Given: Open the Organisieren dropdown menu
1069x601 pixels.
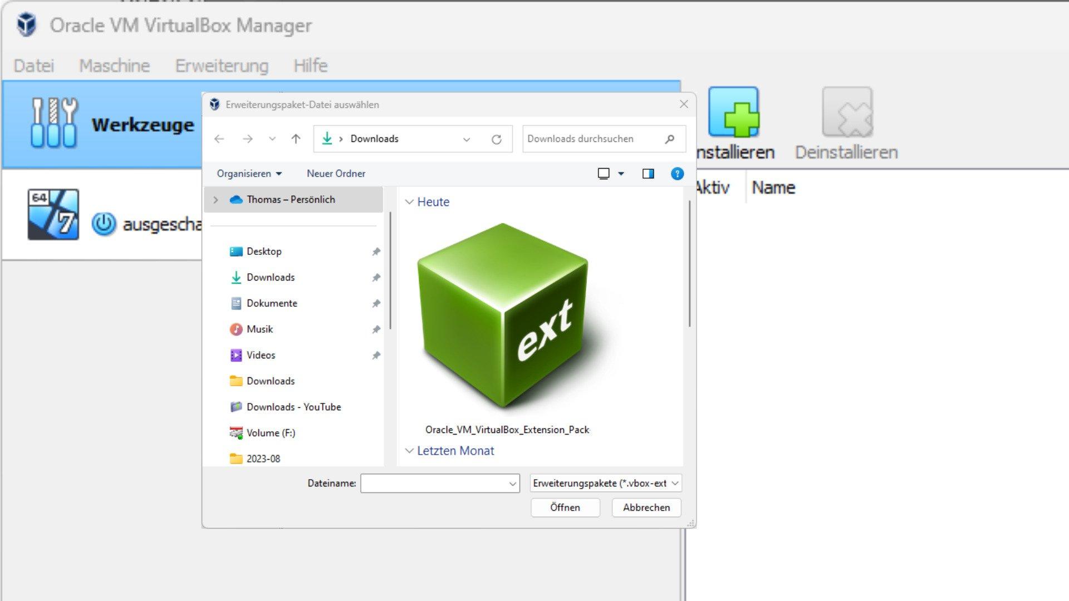Looking at the screenshot, I should (x=249, y=174).
